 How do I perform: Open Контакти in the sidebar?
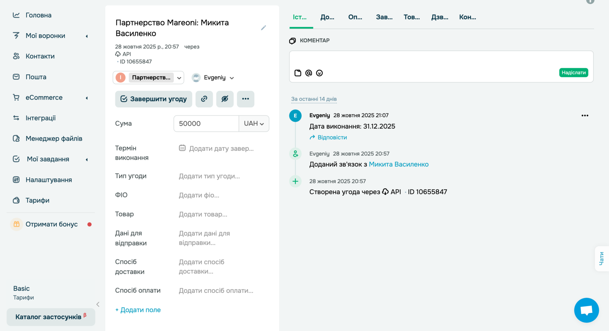coord(40,56)
